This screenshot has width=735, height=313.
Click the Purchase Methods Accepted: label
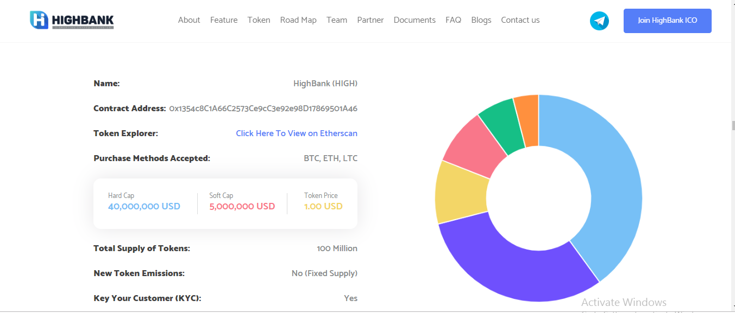point(152,158)
